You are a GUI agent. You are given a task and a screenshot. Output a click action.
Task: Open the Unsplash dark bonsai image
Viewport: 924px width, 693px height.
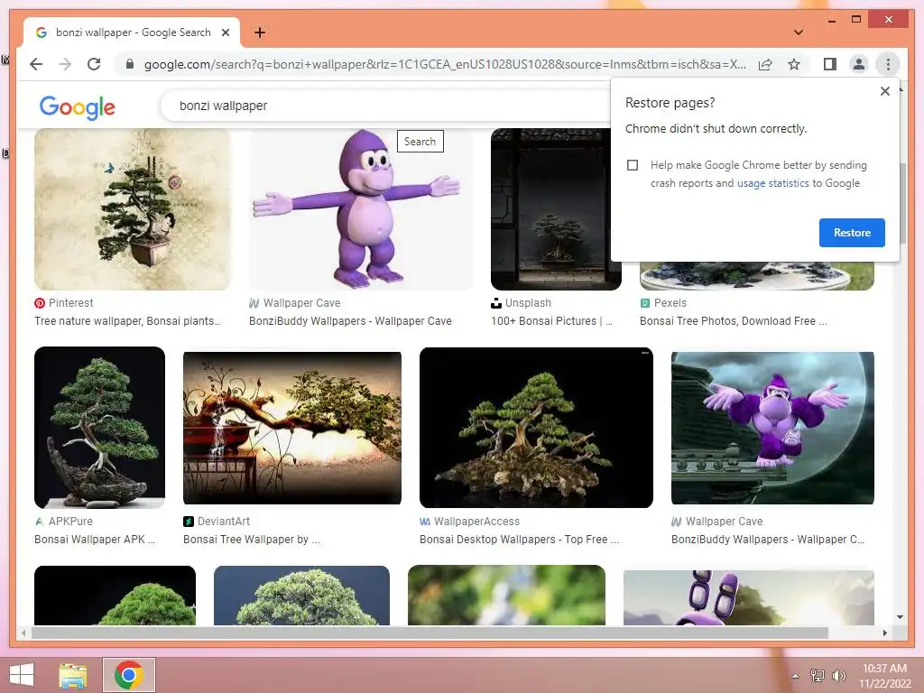[556, 209]
